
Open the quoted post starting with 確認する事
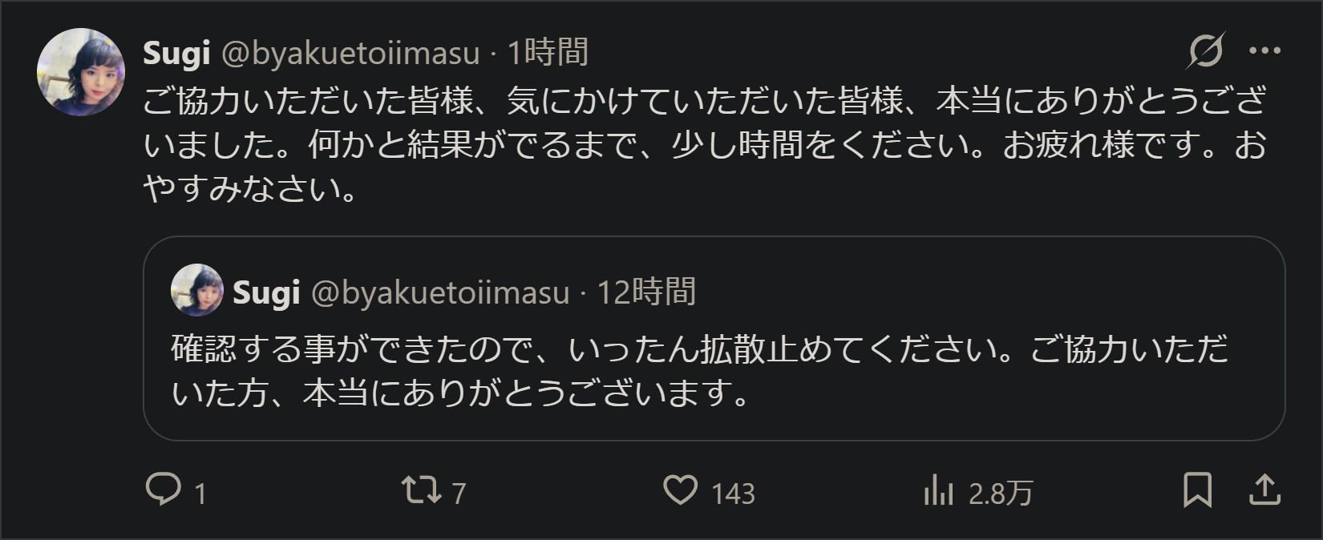tap(698, 371)
